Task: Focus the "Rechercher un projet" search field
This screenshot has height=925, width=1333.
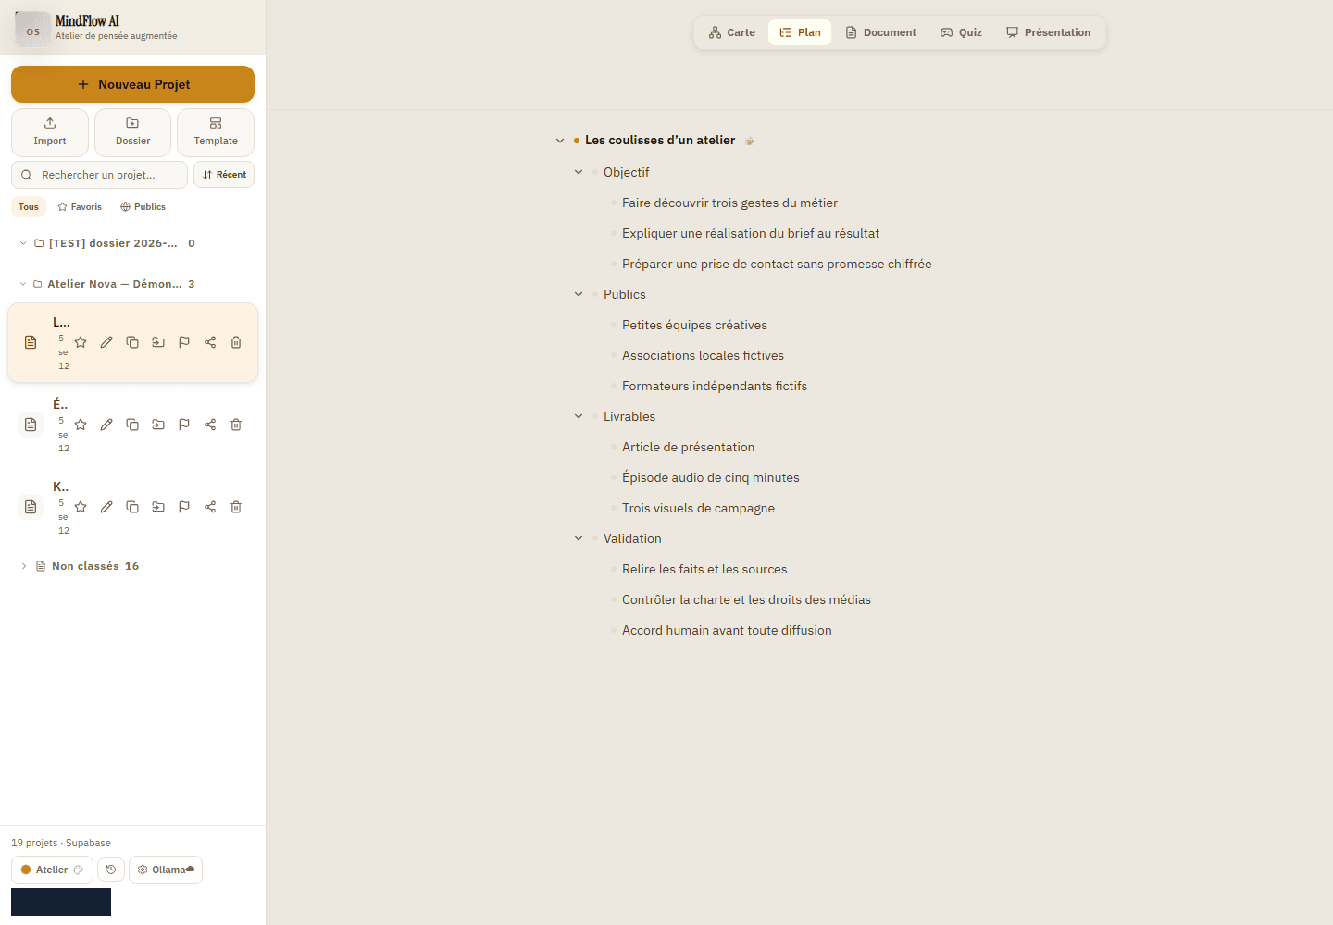Action: tap(99, 175)
